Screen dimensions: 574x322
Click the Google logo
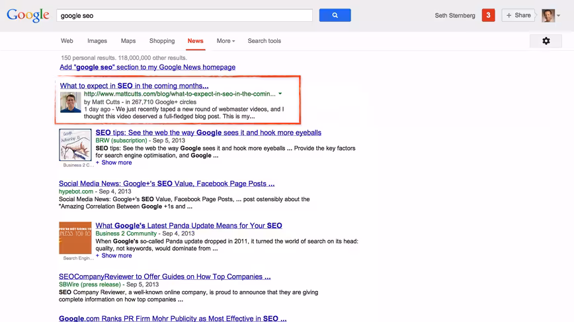click(28, 15)
